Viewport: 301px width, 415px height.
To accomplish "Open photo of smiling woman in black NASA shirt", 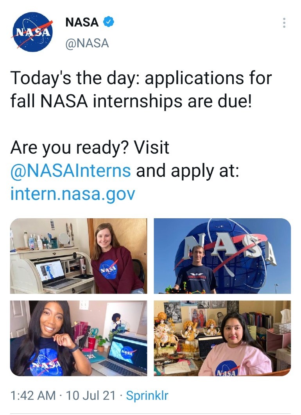I will point(79,338).
